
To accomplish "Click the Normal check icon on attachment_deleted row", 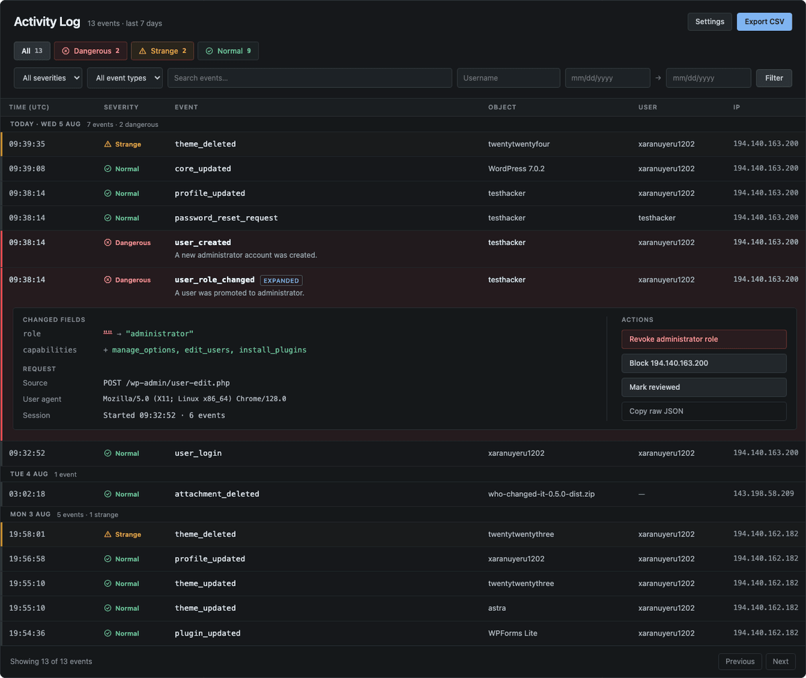I will tap(107, 494).
